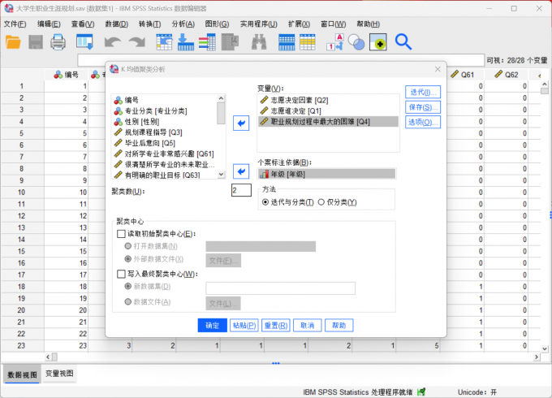Click the source variable list down arrow

[221, 175]
